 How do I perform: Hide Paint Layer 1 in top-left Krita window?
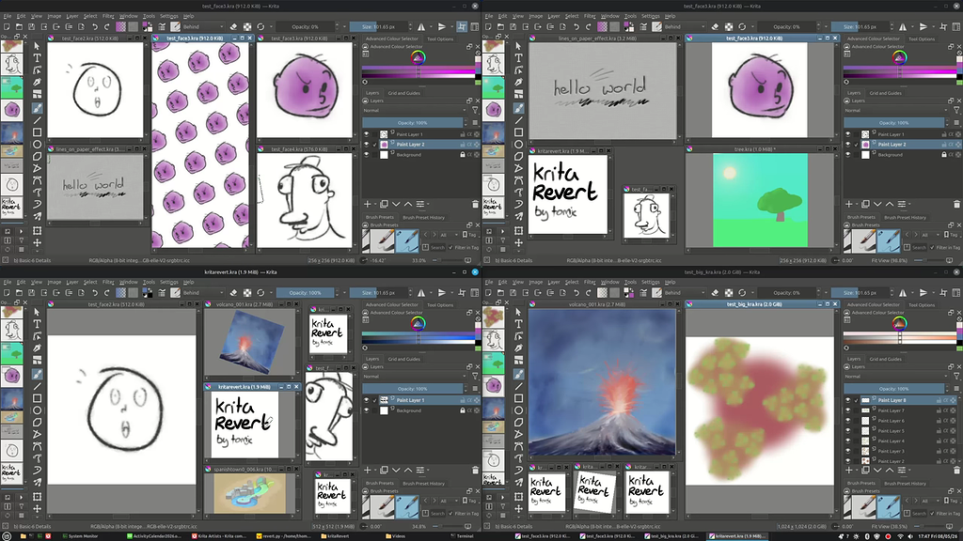(x=367, y=134)
